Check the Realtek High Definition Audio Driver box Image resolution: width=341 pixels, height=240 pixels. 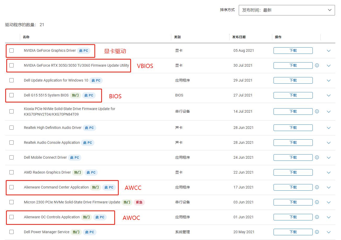[12, 128]
